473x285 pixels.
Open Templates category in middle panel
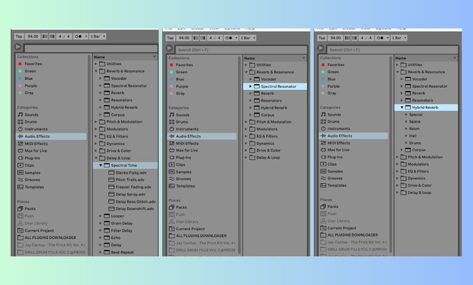point(182,186)
